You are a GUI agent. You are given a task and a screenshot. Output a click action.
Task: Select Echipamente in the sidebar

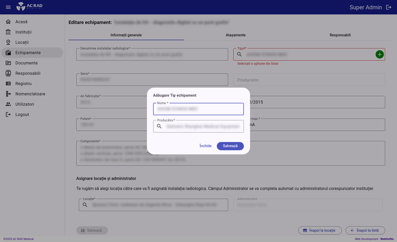tap(28, 53)
